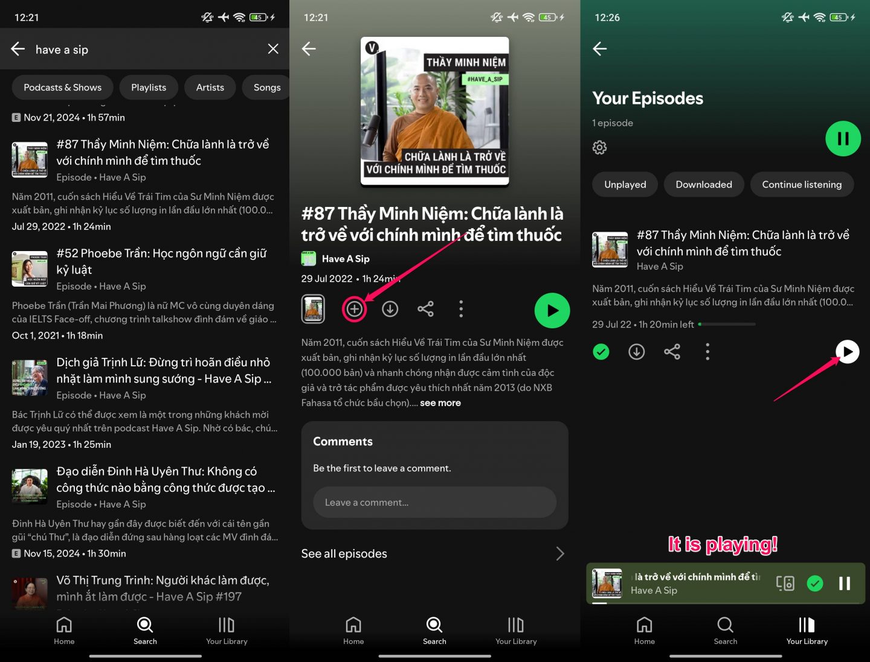Filter results by Podcasts & Shows

pos(63,88)
